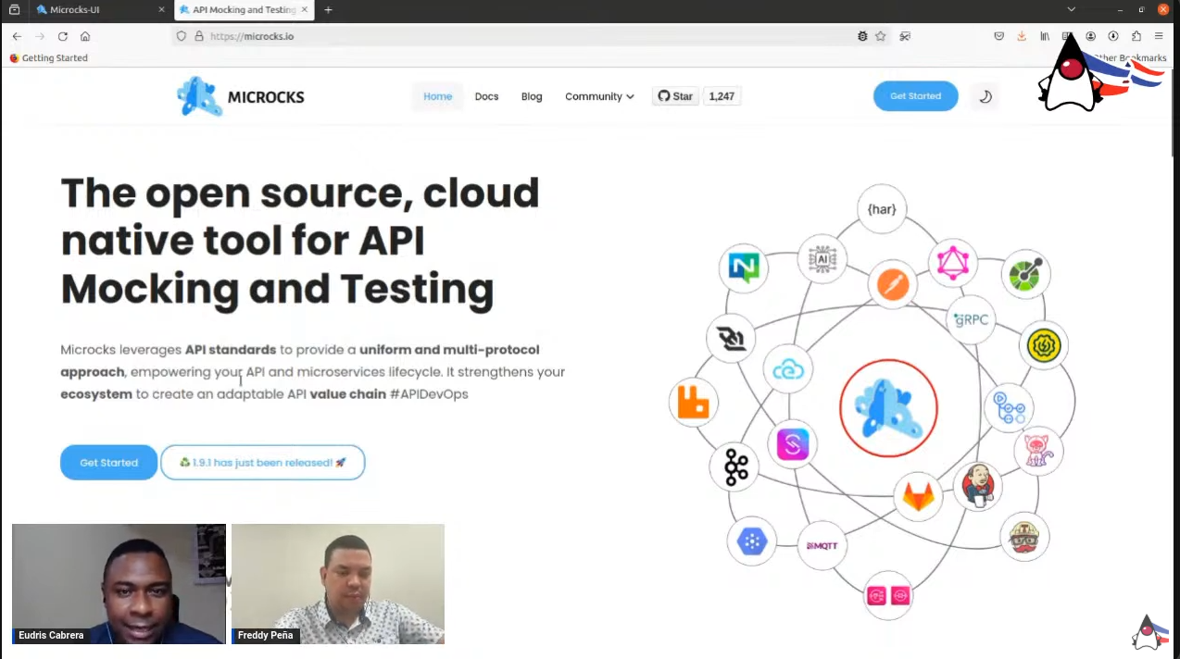Click the bug extension icon in address bar

(862, 36)
